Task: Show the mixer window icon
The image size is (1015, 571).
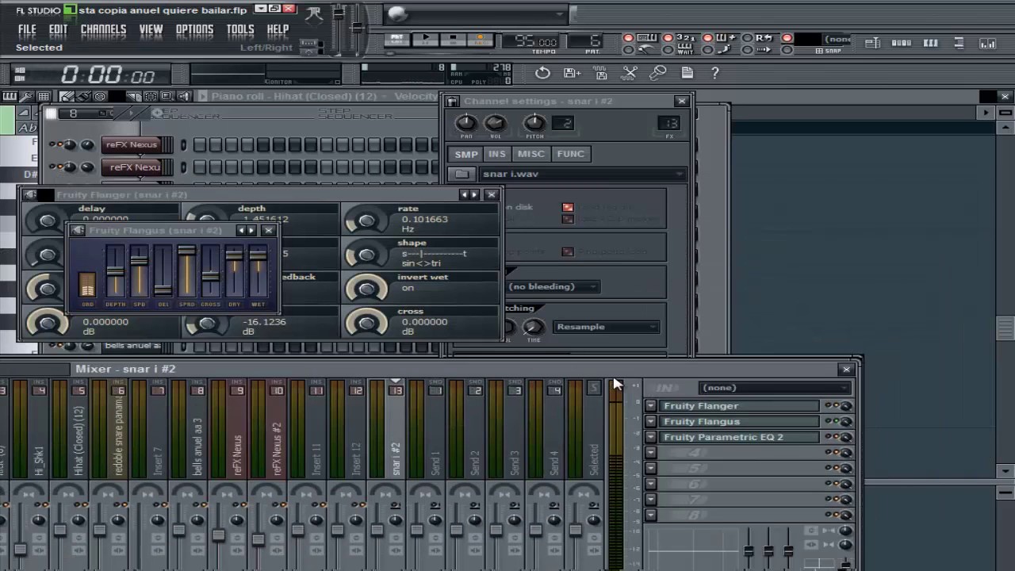Action: (987, 44)
